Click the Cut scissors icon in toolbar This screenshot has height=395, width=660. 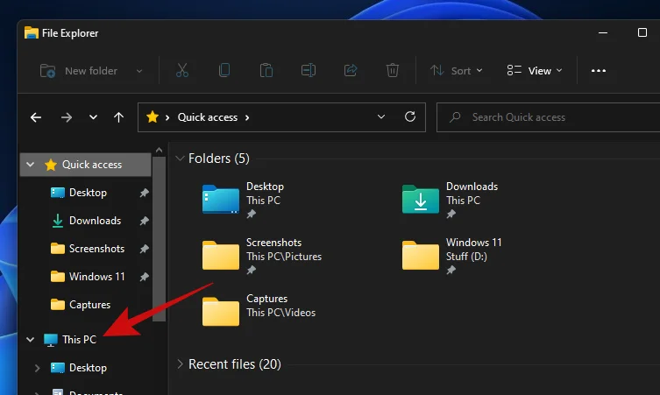[x=181, y=70]
